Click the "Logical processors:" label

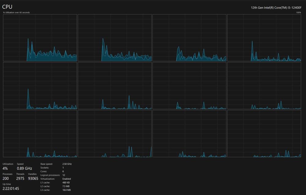[50, 175]
